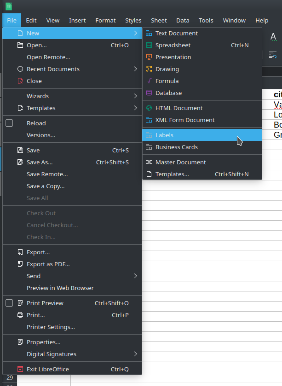Click the Master Document icon
Image resolution: width=282 pixels, height=386 pixels.
tap(149, 162)
